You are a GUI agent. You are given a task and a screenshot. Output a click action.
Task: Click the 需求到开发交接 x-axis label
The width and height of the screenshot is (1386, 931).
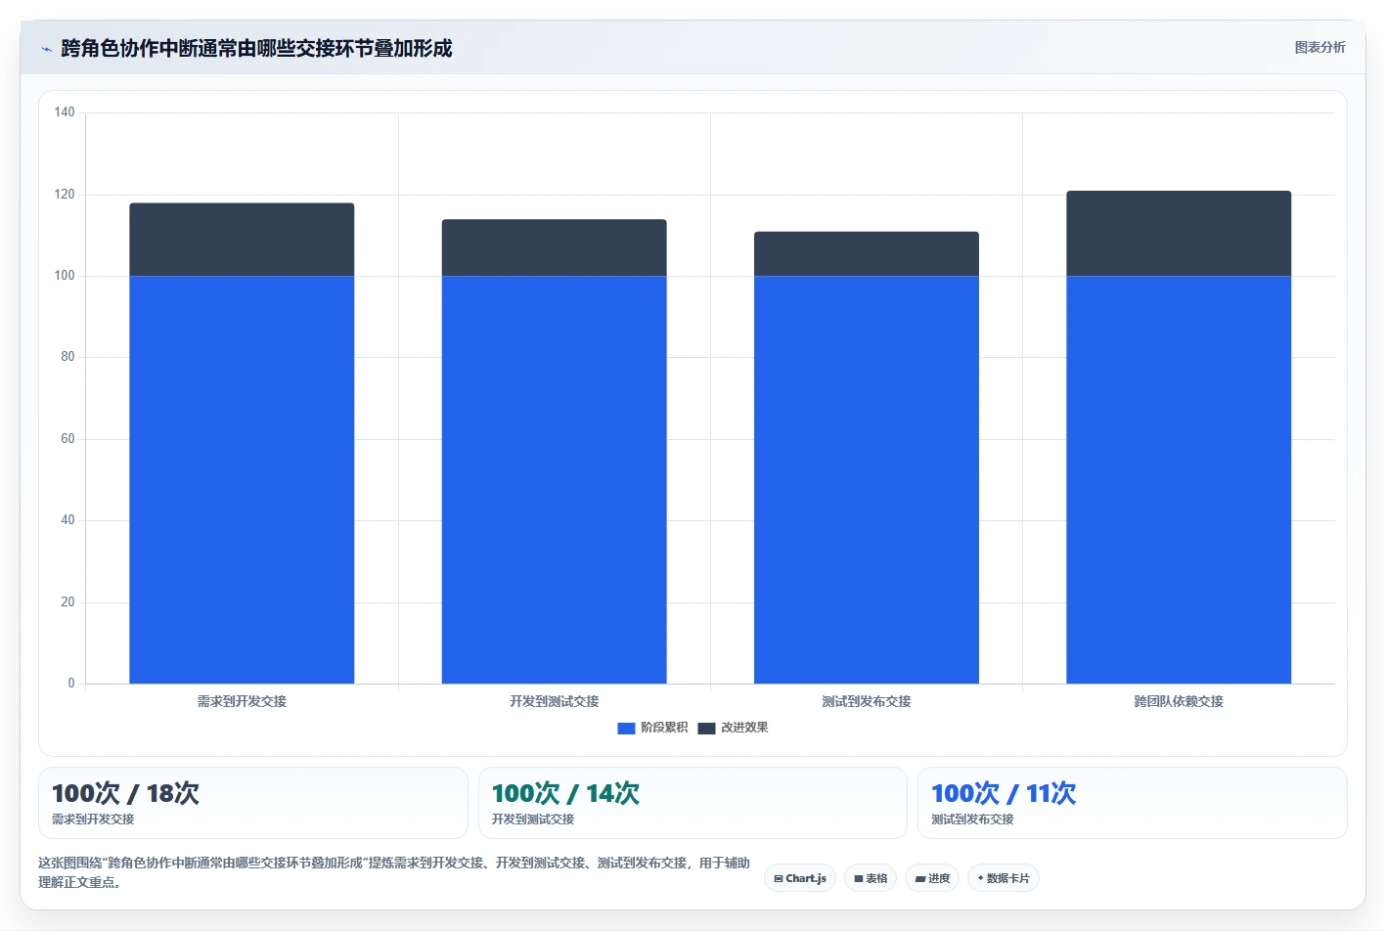tap(242, 701)
